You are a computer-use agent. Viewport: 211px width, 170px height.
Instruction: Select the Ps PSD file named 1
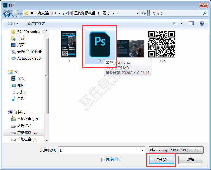(x=100, y=47)
